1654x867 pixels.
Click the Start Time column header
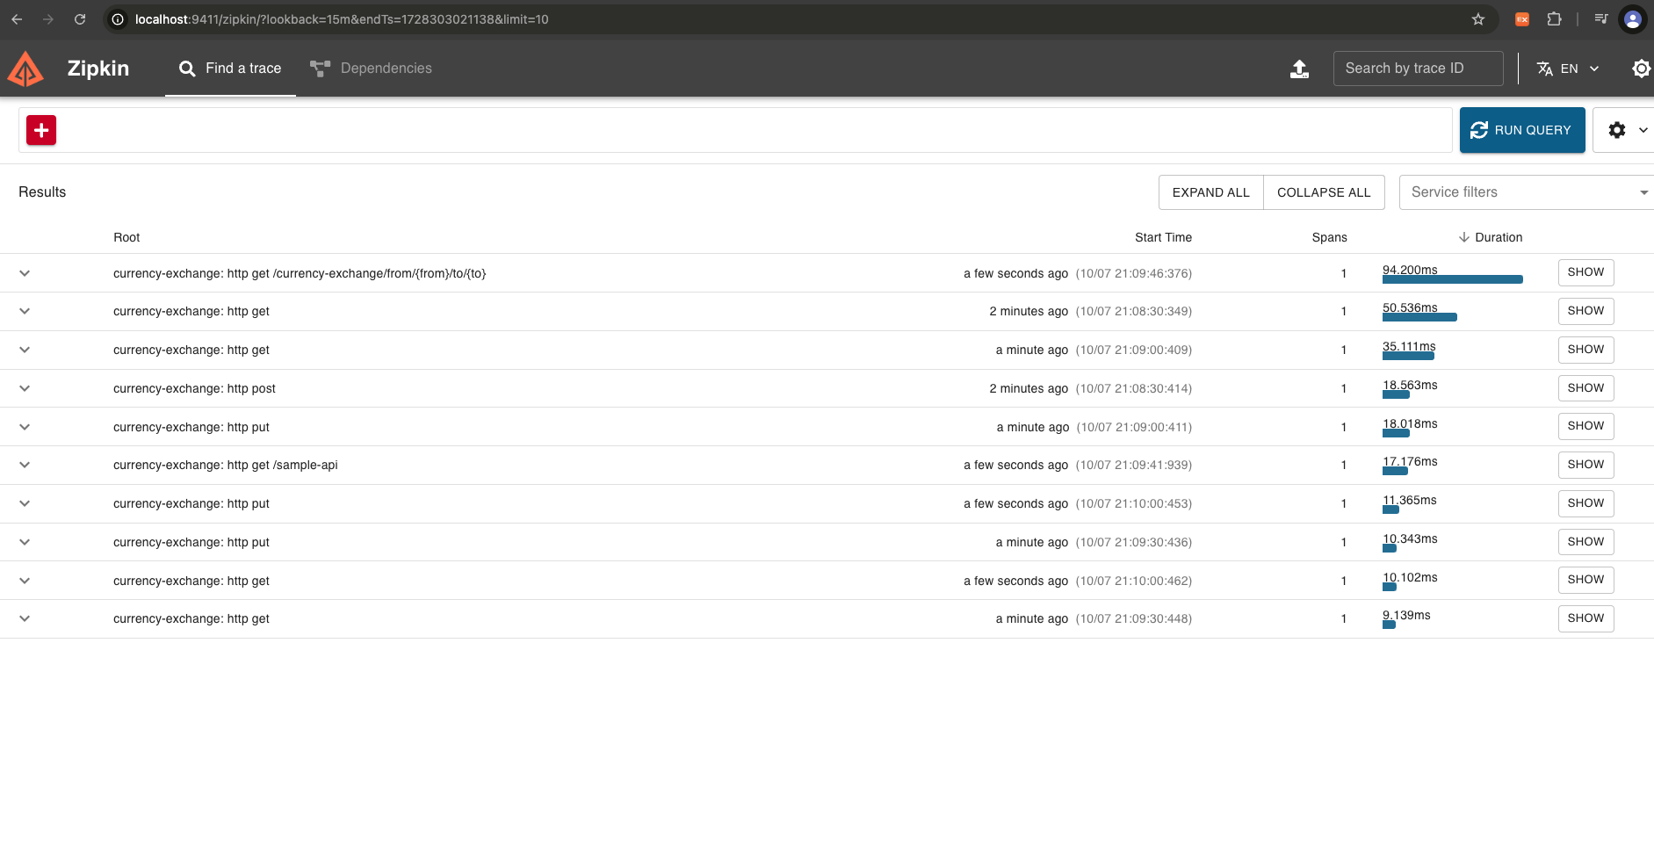click(1163, 237)
